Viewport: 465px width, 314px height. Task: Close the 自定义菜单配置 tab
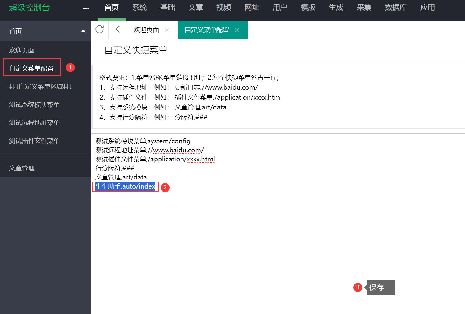(x=237, y=30)
